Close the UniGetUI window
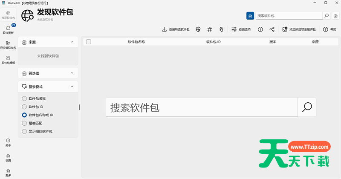341x179 pixels. pyautogui.click(x=336, y=3)
